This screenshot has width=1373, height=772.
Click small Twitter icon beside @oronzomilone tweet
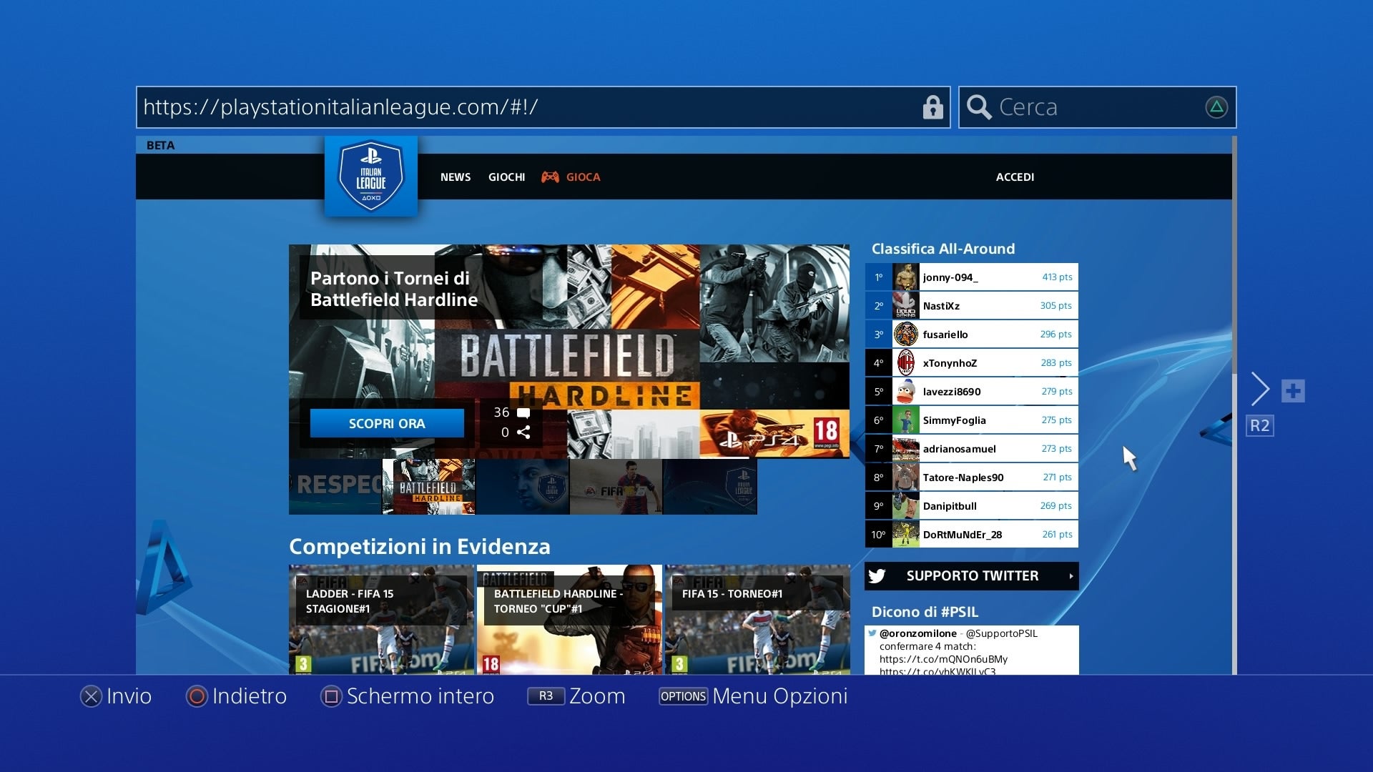tap(872, 633)
